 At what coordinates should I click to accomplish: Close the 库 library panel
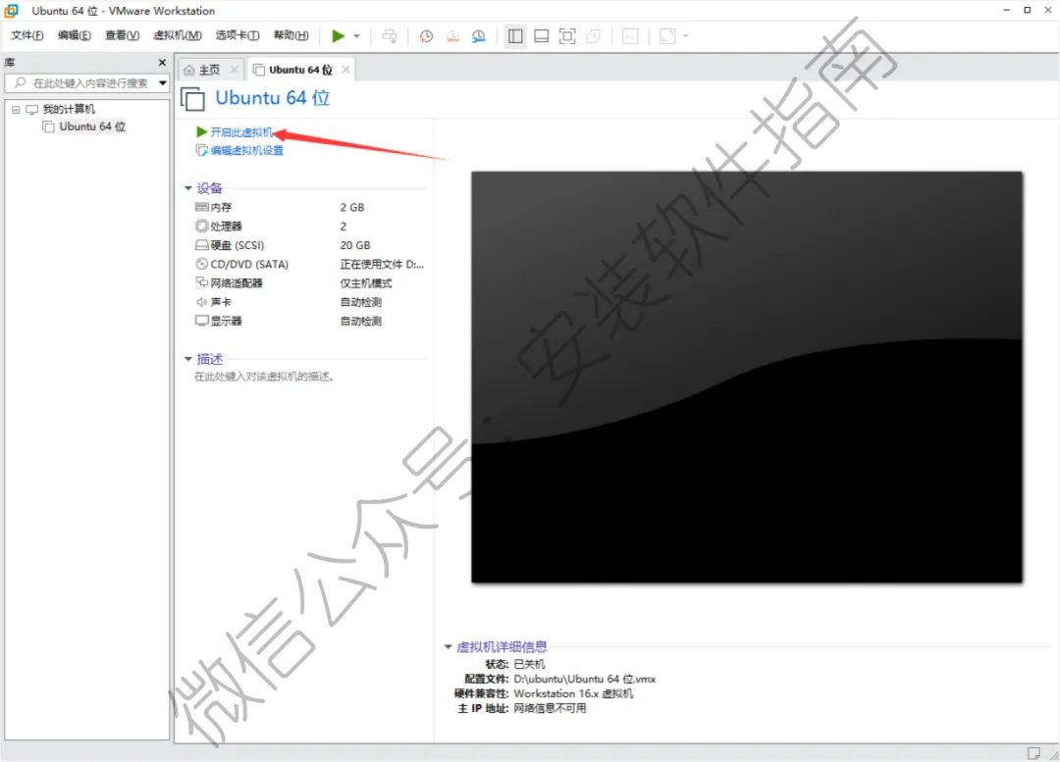162,63
